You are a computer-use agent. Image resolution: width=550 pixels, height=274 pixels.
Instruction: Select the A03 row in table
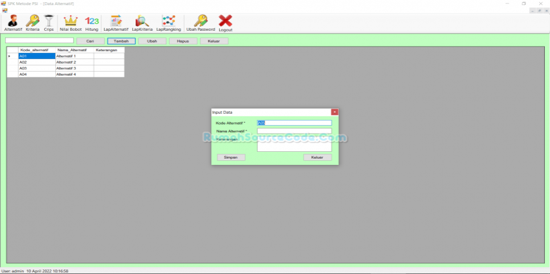pos(36,68)
